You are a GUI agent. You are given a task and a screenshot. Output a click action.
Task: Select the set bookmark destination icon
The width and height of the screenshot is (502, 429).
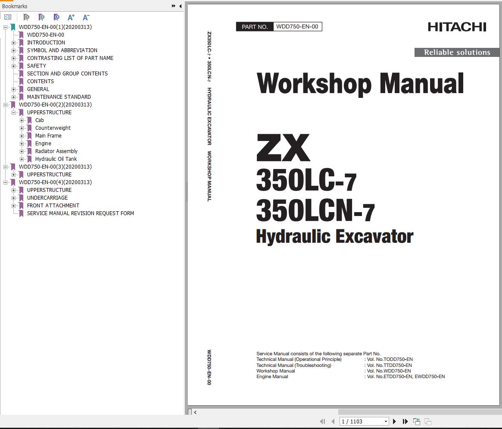[x=56, y=17]
